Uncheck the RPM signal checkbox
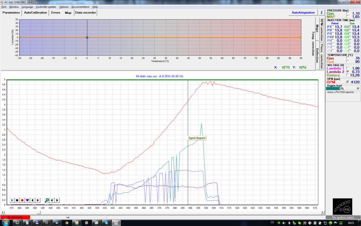 pos(348,82)
